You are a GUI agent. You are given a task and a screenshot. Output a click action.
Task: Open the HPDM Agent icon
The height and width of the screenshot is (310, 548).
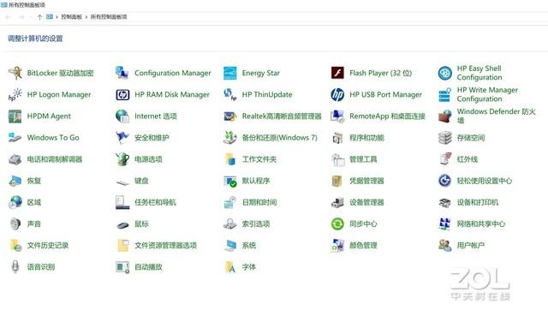coord(15,116)
